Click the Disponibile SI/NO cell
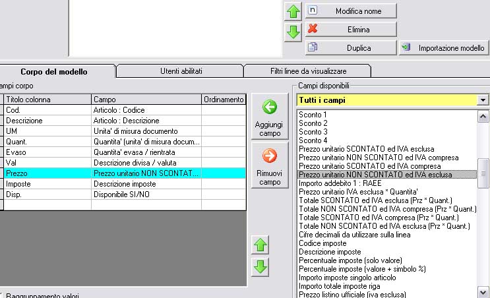The height and width of the screenshot is (298, 490). tap(146, 194)
